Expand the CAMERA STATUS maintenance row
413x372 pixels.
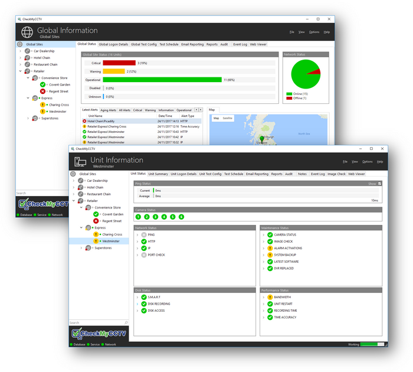pyautogui.click(x=264, y=234)
